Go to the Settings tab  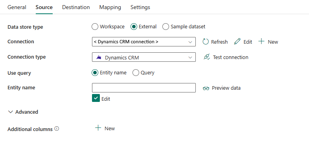(x=140, y=7)
